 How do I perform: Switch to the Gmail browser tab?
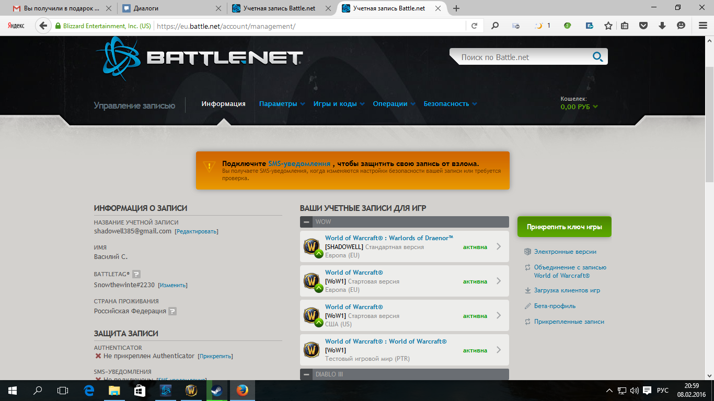point(62,8)
